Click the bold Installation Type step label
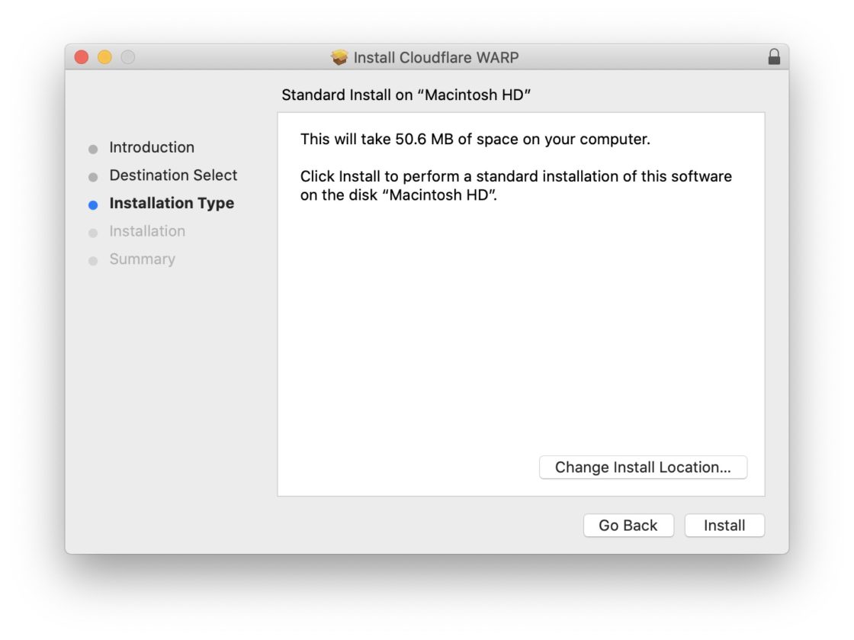 pyautogui.click(x=172, y=203)
